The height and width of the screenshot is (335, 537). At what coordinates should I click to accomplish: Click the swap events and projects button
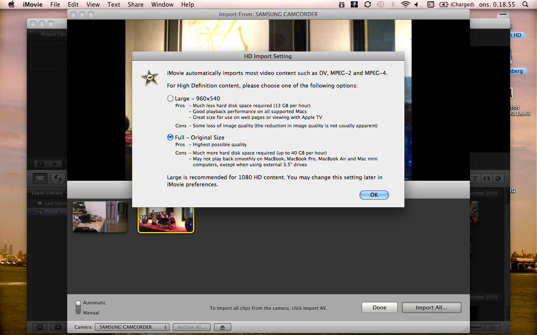point(58,178)
